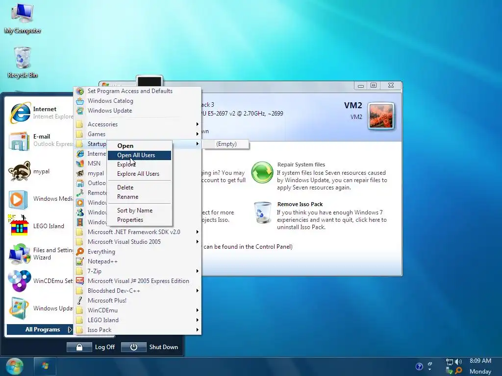502x376 pixels.
Task: Click the Remove Isso Pack recycle icon
Action: tap(263, 212)
